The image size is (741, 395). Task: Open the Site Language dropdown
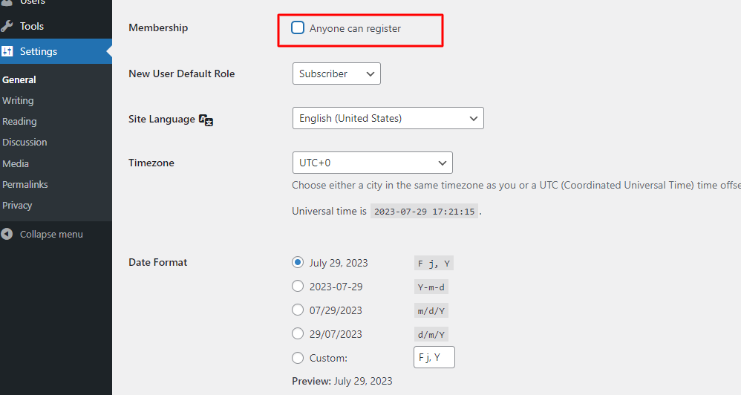(388, 118)
